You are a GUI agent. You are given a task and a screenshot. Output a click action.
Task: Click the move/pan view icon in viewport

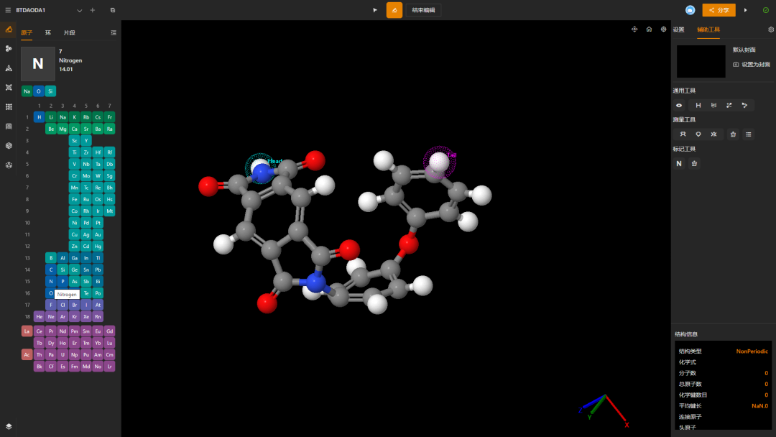coord(634,29)
